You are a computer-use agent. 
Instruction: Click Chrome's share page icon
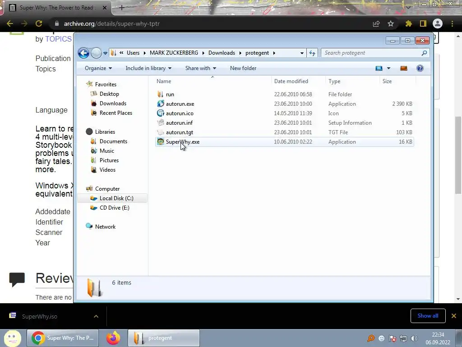(x=376, y=23)
